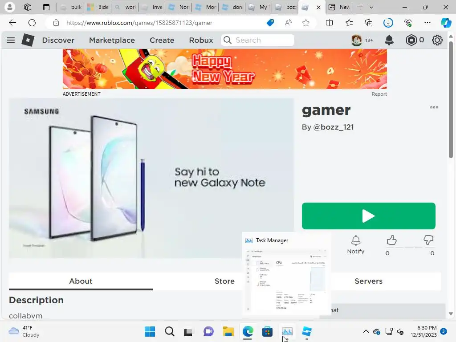Image resolution: width=456 pixels, height=342 pixels.
Task: Open the browser profile icon
Action: pos(10,7)
